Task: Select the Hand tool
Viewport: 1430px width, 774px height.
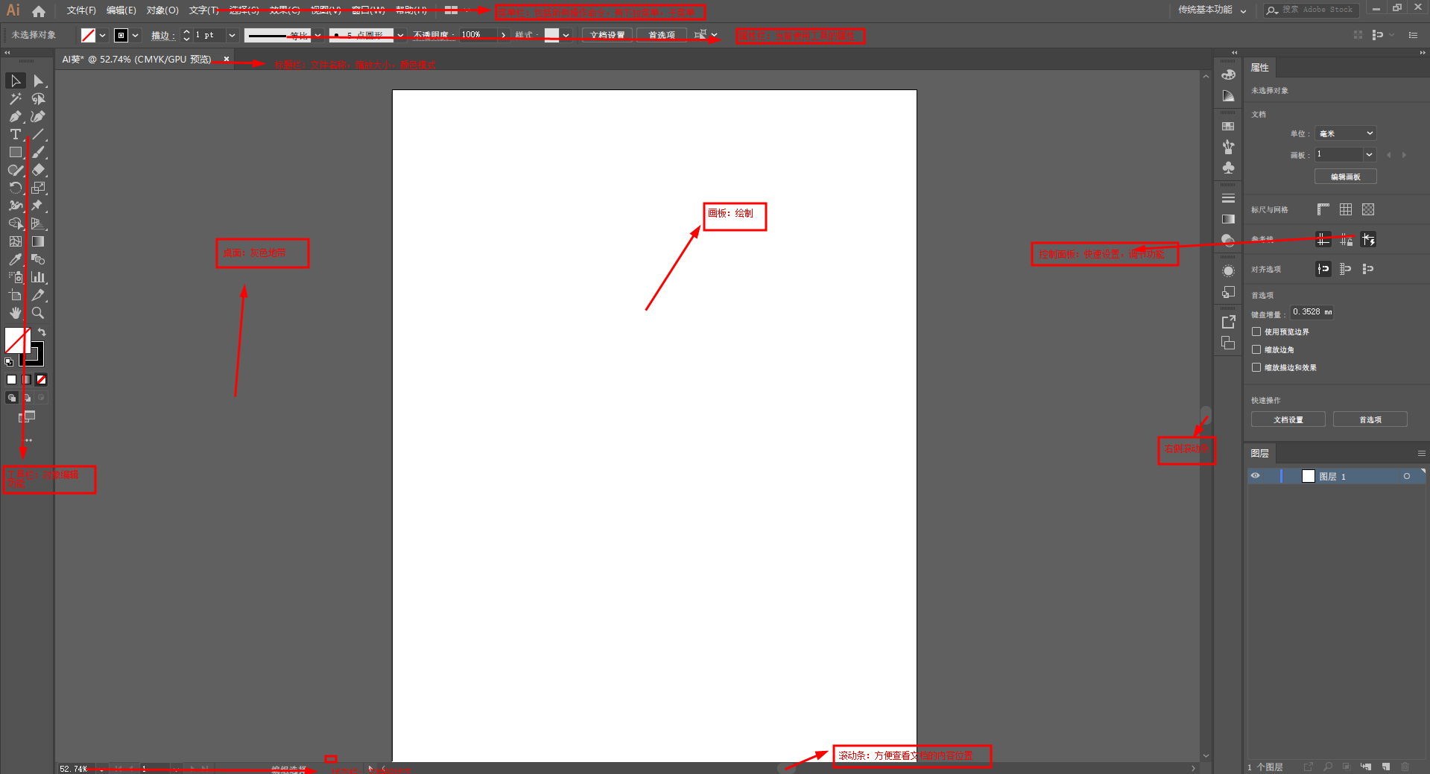Action: (x=15, y=313)
